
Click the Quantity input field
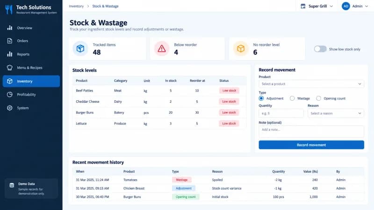[281, 113]
